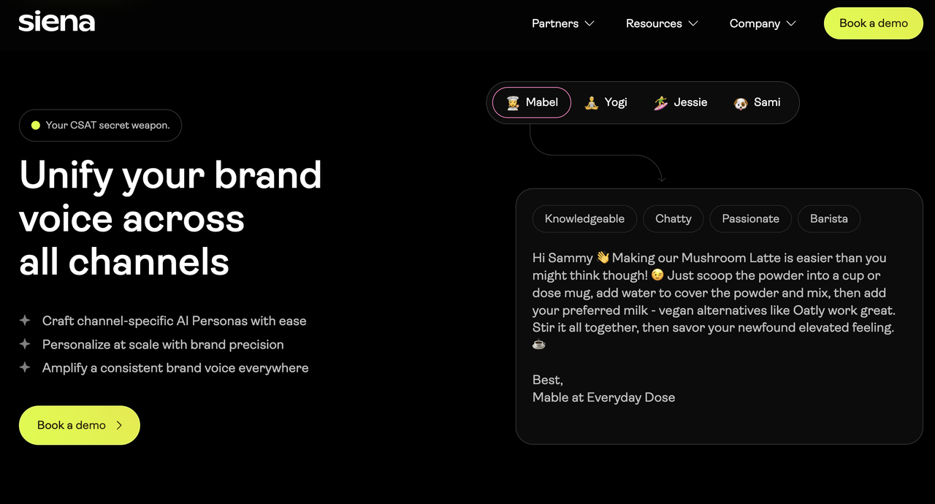
Task: Toggle the Knowledgeable trait chip
Action: tap(584, 218)
